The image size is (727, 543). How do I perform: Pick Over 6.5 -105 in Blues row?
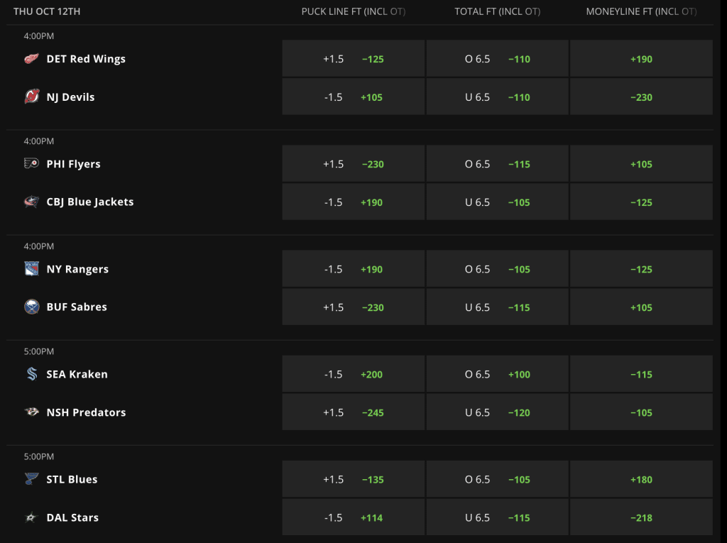[498, 479]
